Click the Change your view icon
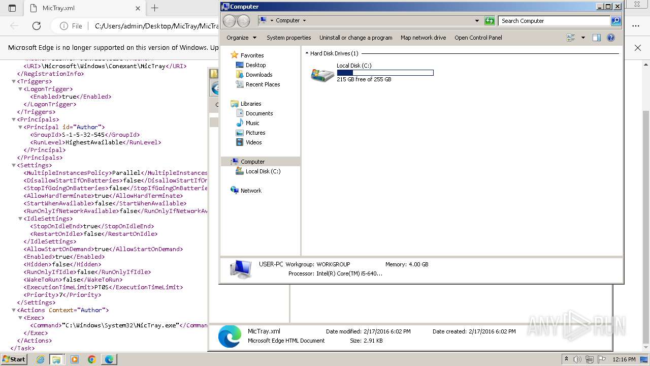Screen dimensions: 650x366 (571, 38)
